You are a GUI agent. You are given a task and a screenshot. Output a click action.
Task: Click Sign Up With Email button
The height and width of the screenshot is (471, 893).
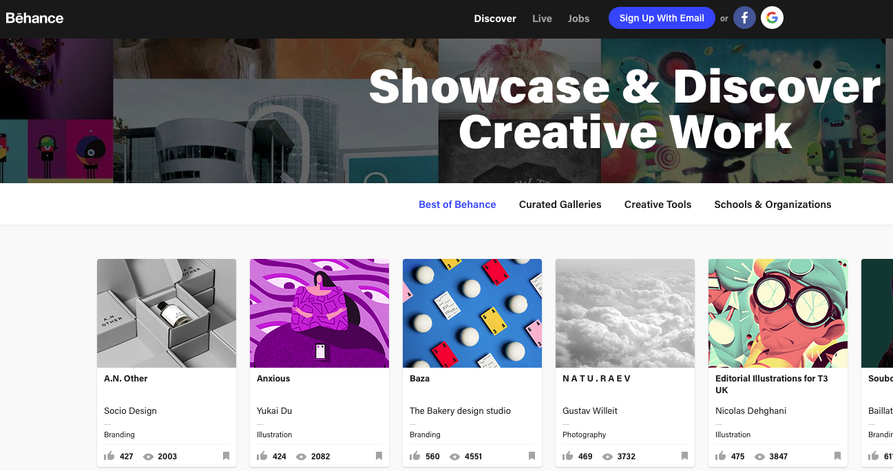coord(662,18)
